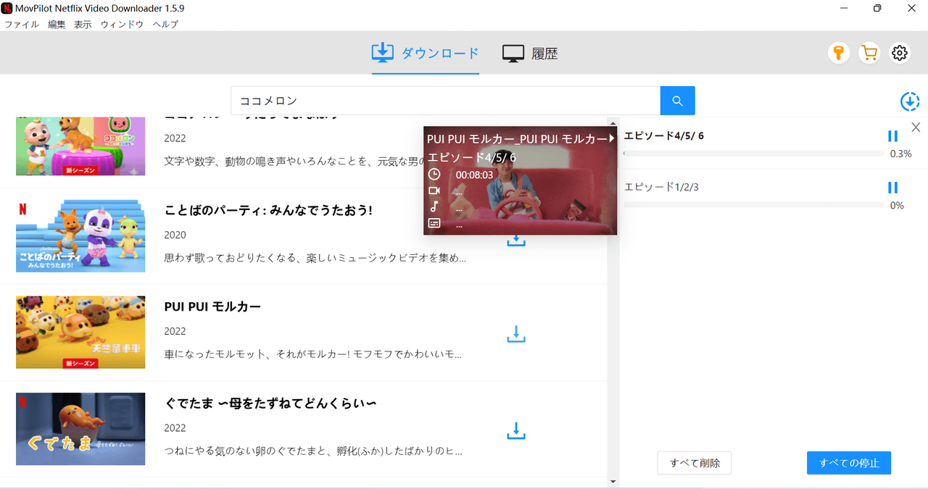The image size is (928, 489).
Task: Select the ココメロン thumbnail image
Action: coord(80,146)
